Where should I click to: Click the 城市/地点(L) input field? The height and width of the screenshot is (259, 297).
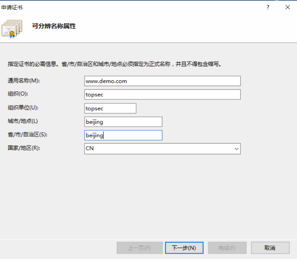click(x=123, y=122)
